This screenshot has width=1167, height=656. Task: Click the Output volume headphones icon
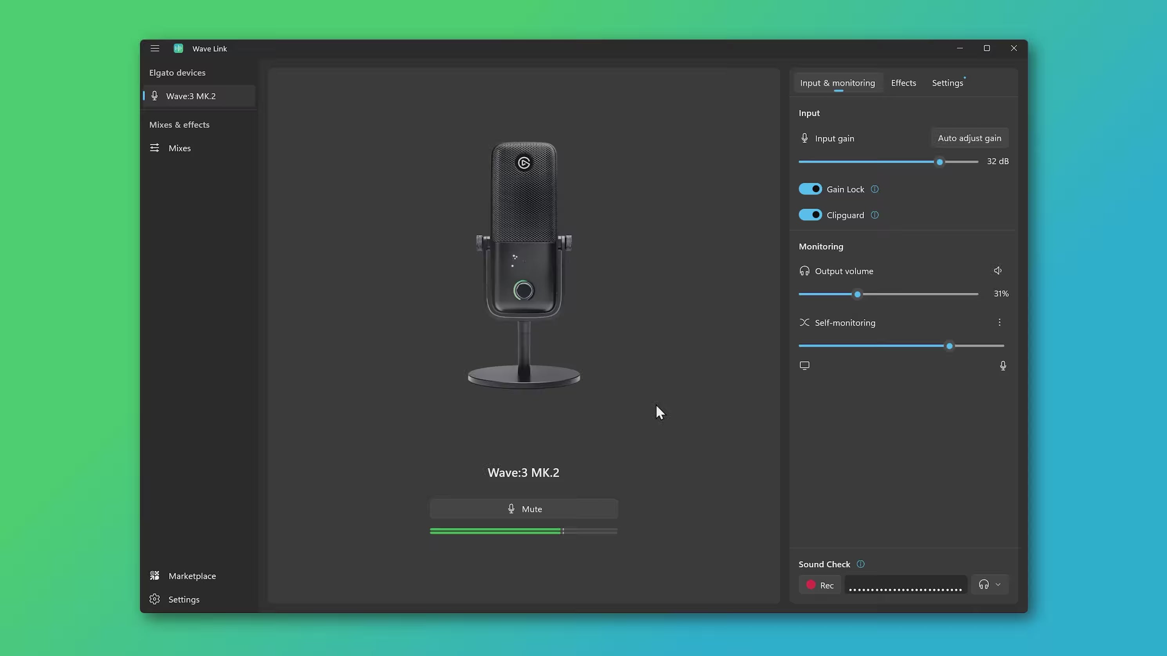pyautogui.click(x=805, y=271)
